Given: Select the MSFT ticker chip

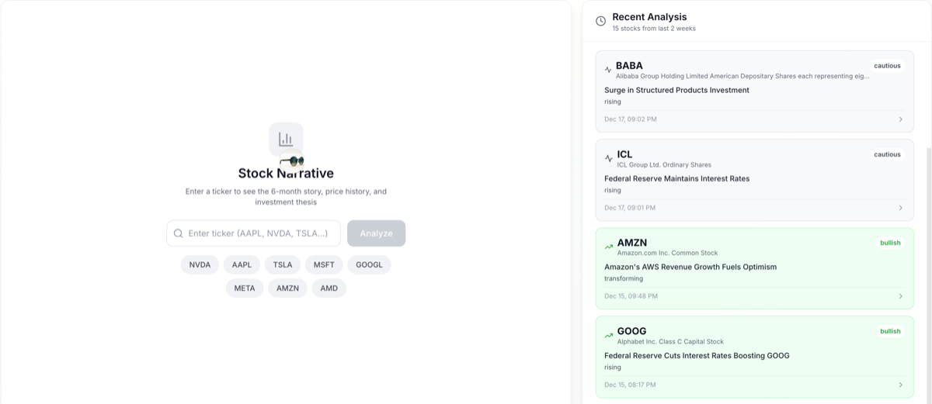Looking at the screenshot, I should pos(324,264).
